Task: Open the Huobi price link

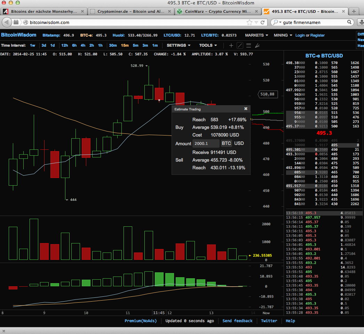Action: click(135, 35)
